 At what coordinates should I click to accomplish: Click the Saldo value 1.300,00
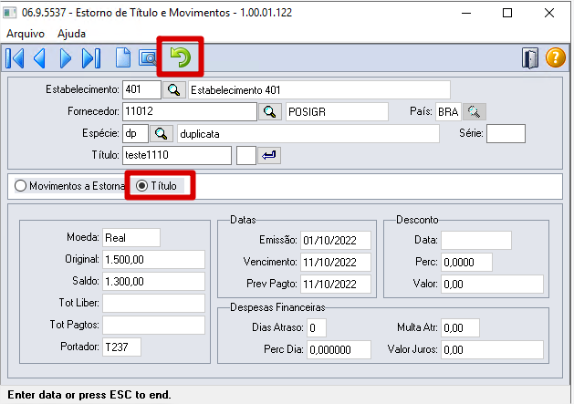coord(153,282)
